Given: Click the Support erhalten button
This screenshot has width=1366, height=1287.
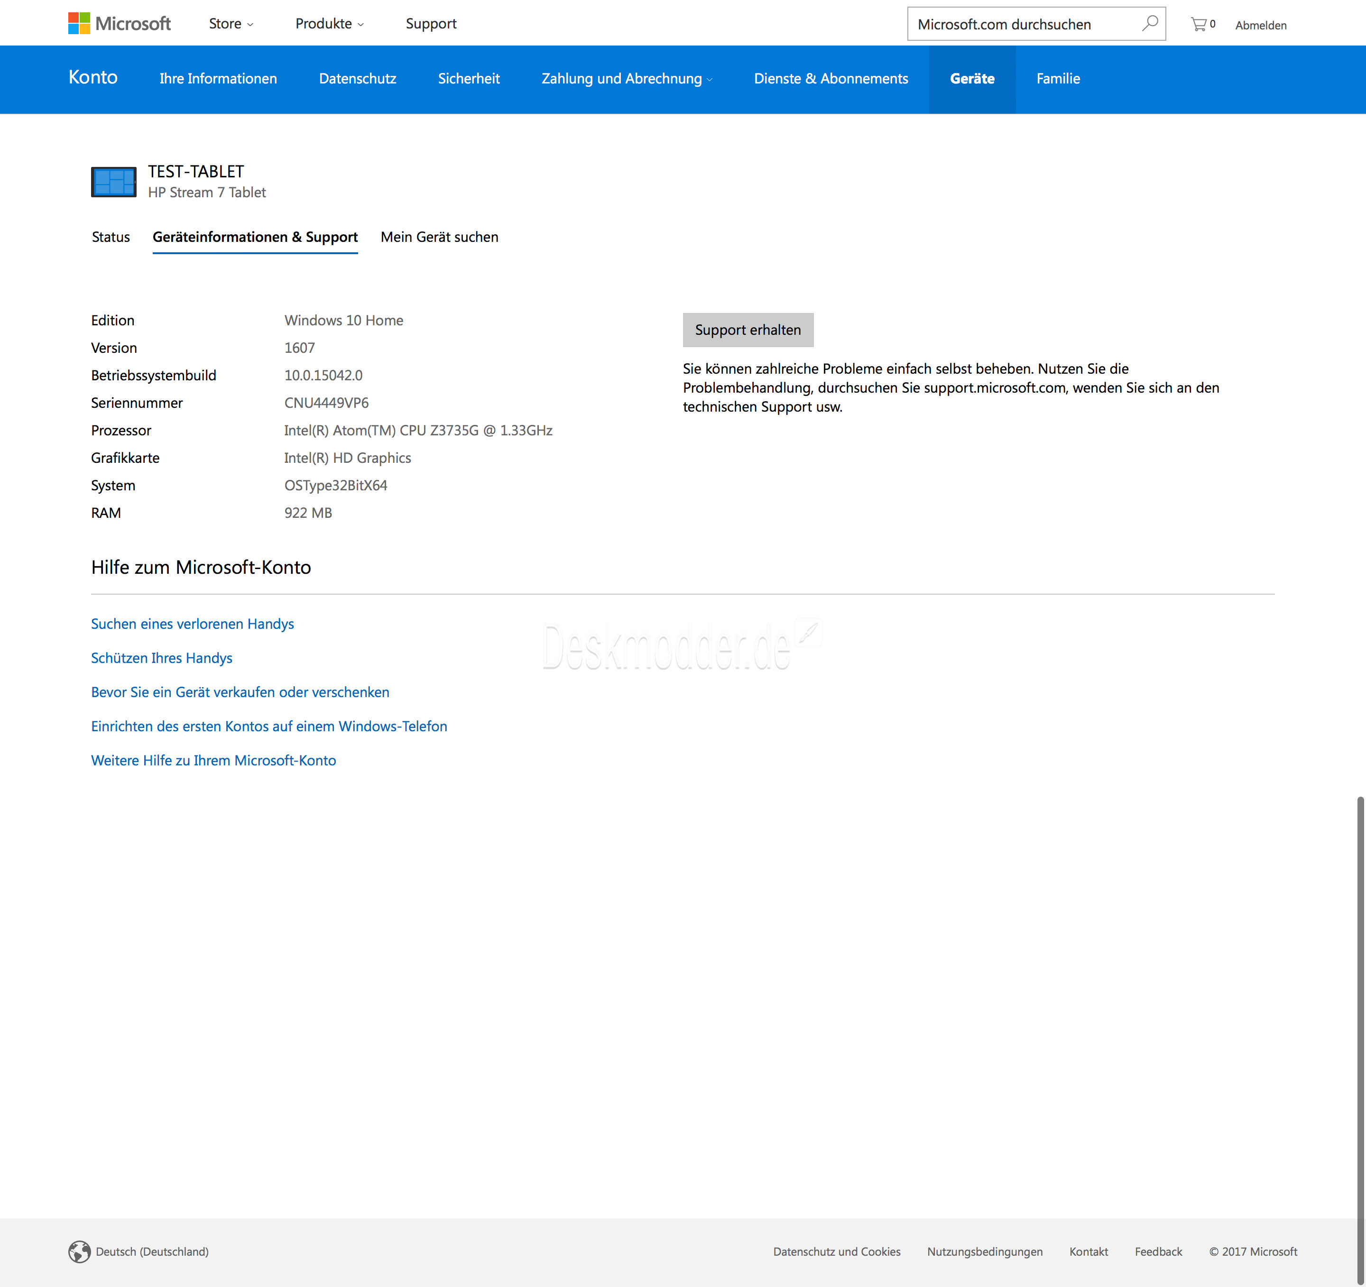Looking at the screenshot, I should tap(748, 330).
